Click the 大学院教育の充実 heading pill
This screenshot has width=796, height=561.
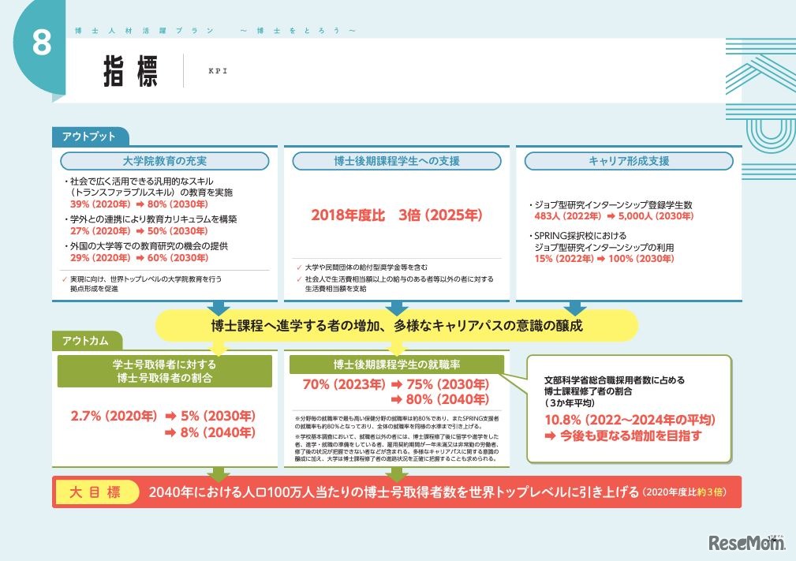164,161
